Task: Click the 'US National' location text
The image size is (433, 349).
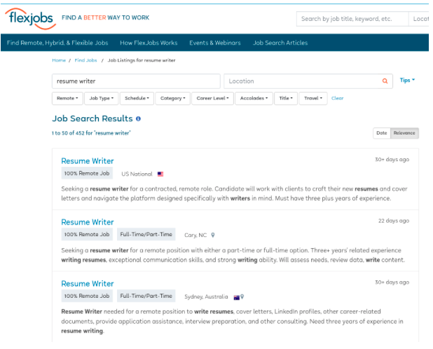Action: coord(137,174)
